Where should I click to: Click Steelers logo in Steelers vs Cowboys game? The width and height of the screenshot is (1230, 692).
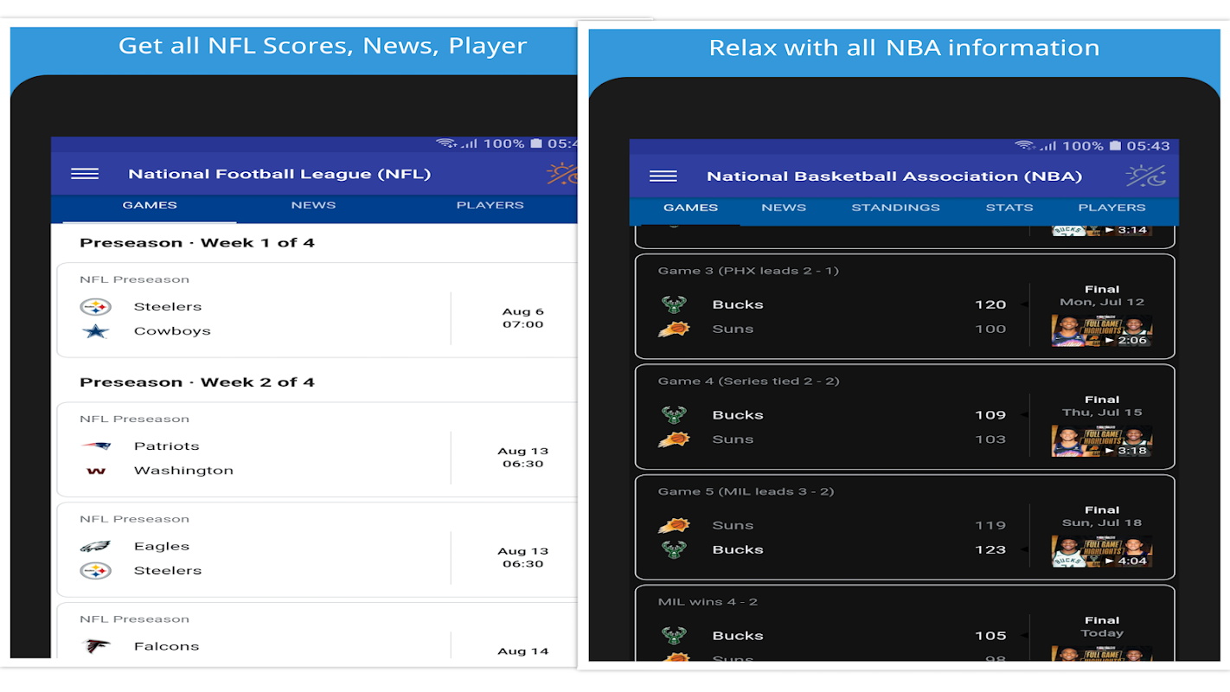pyautogui.click(x=96, y=307)
